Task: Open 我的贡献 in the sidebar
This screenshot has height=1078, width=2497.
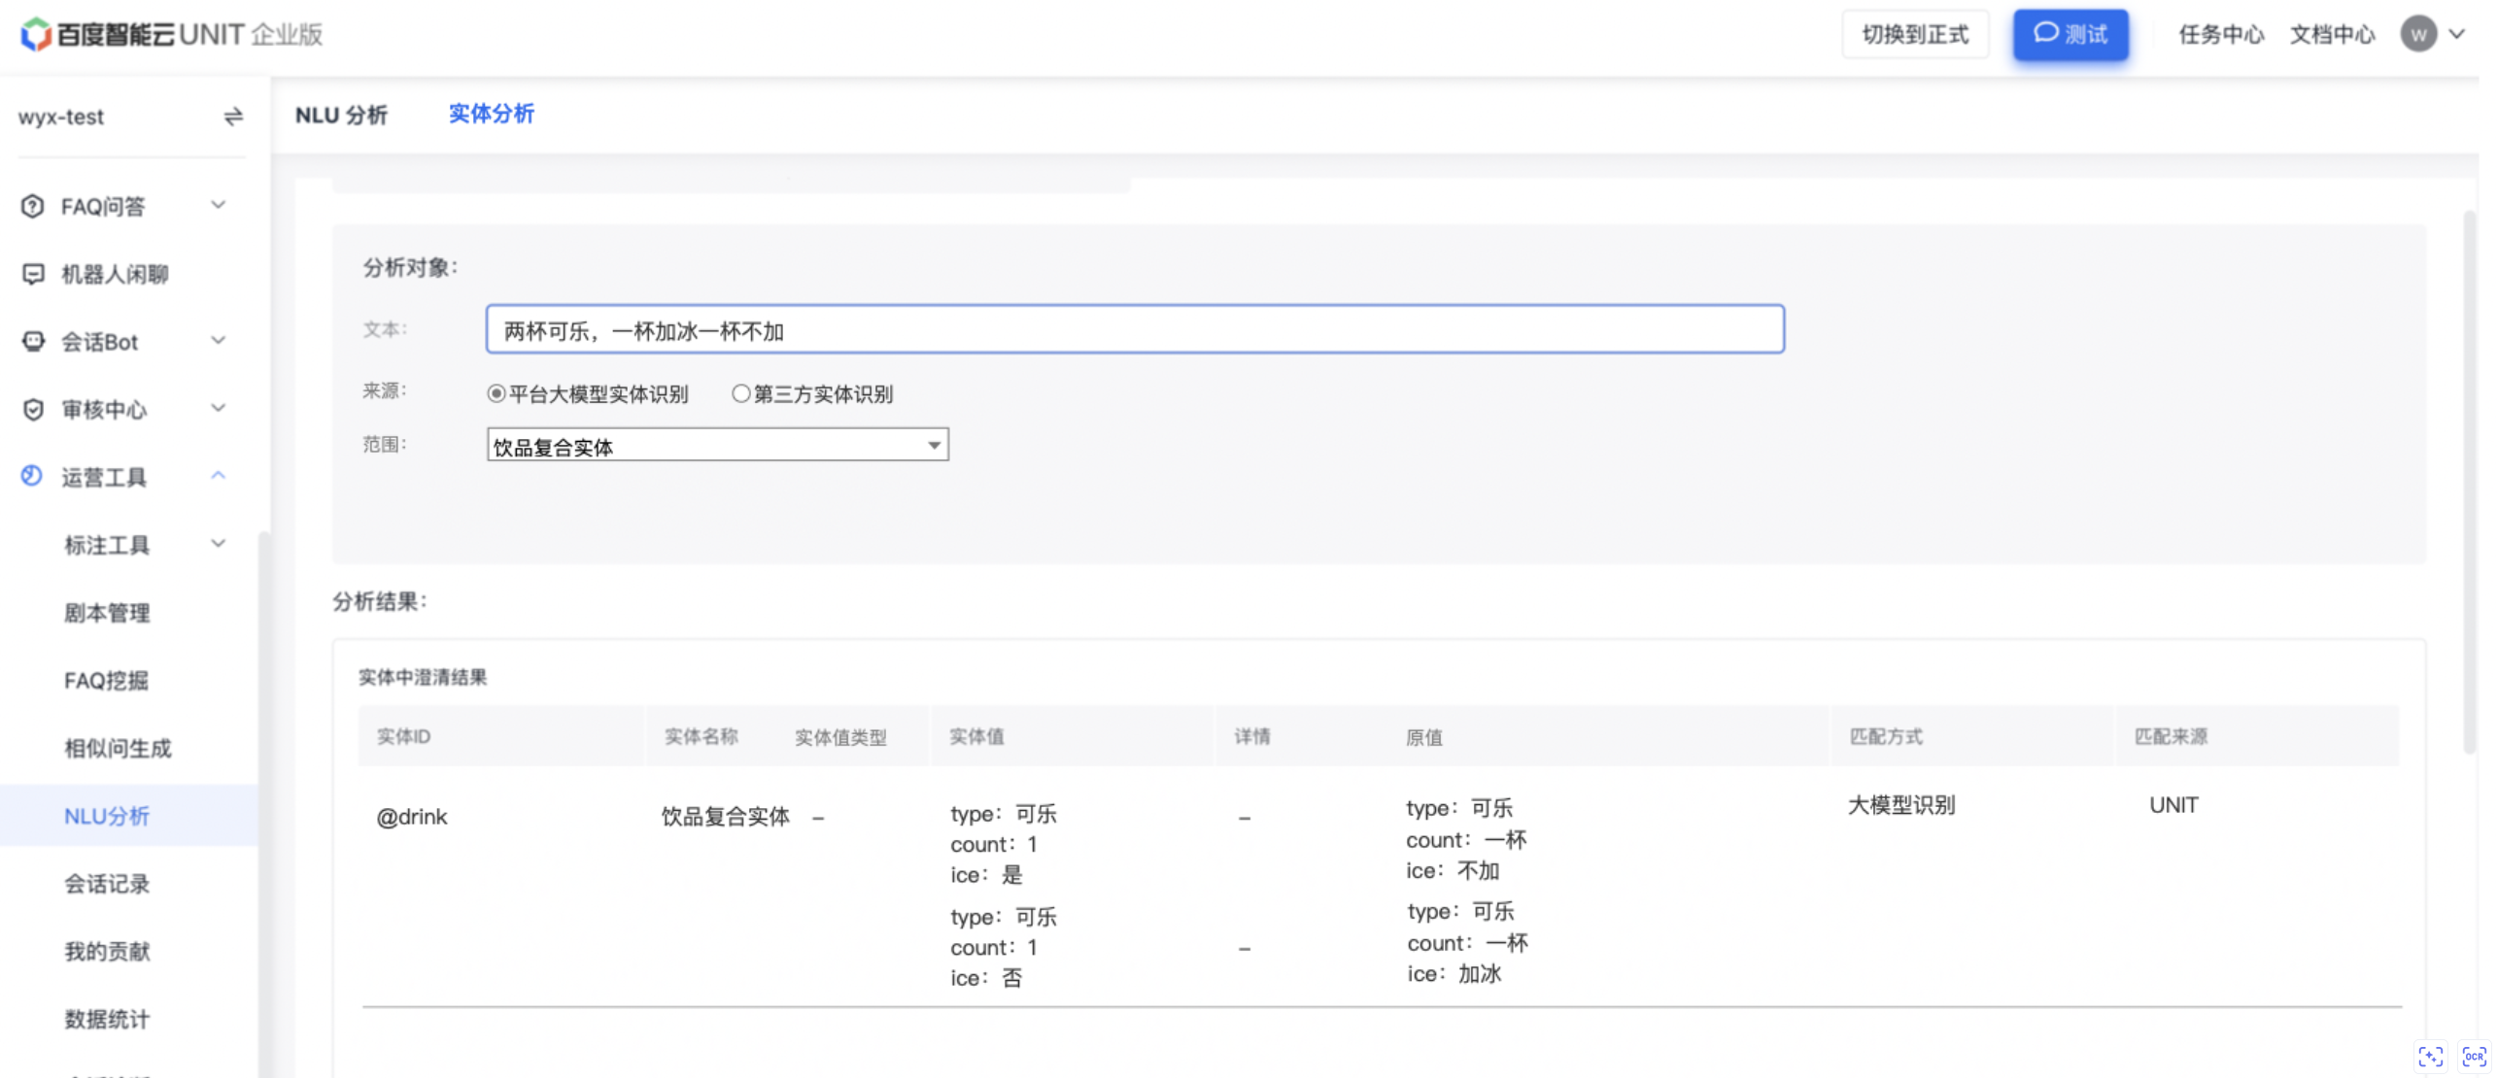Action: coord(107,952)
